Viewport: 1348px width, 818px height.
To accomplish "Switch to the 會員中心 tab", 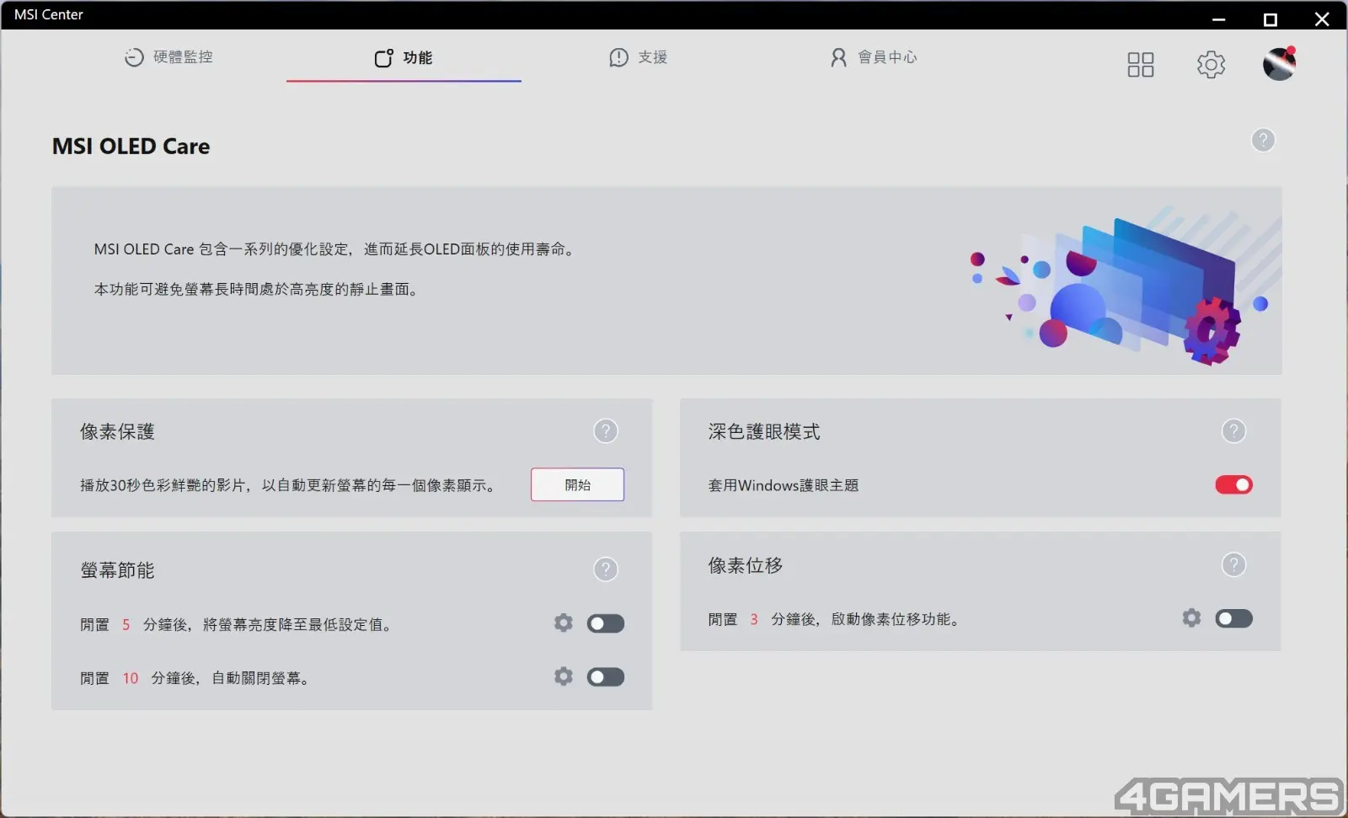I will (x=874, y=57).
